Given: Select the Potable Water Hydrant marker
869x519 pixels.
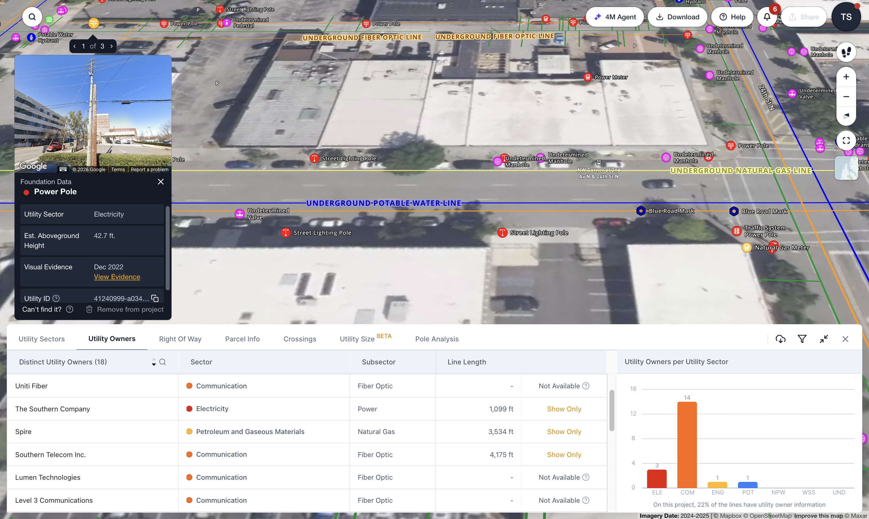Looking at the screenshot, I should [x=31, y=37].
